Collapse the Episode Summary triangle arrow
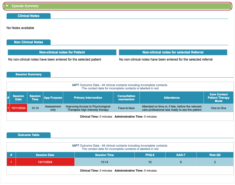The height and width of the screenshot is (185, 235). pos(7,6)
